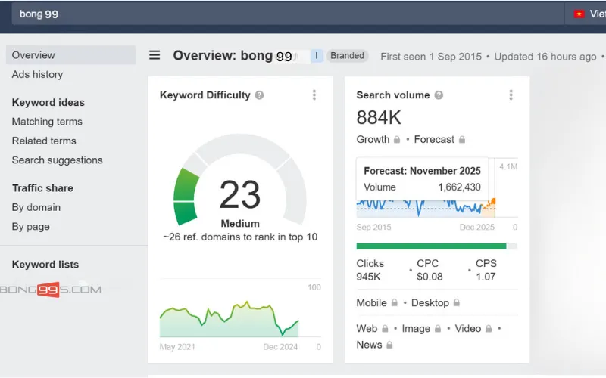The height and width of the screenshot is (378, 606).
Task: Click the Mobile locked filter
Action: tap(371, 303)
